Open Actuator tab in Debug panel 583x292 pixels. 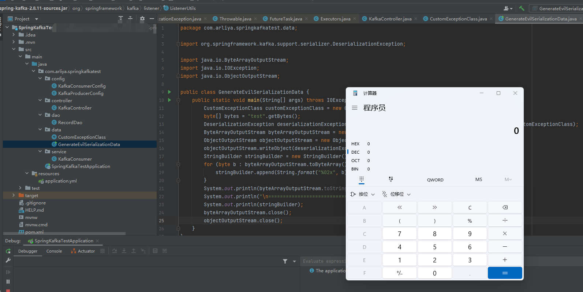point(83,251)
